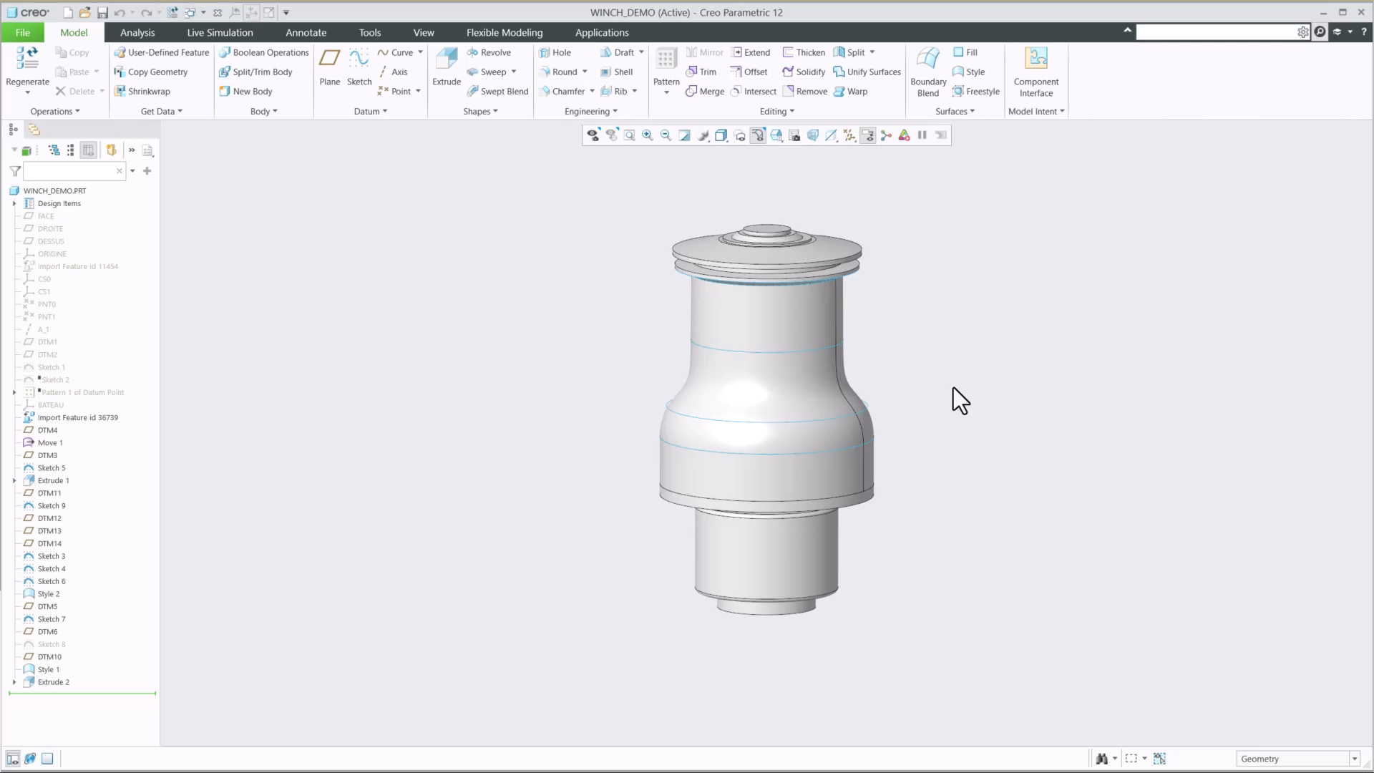This screenshot has width=1374, height=773.
Task: Open Component Interface tool
Action: pos(1036,72)
